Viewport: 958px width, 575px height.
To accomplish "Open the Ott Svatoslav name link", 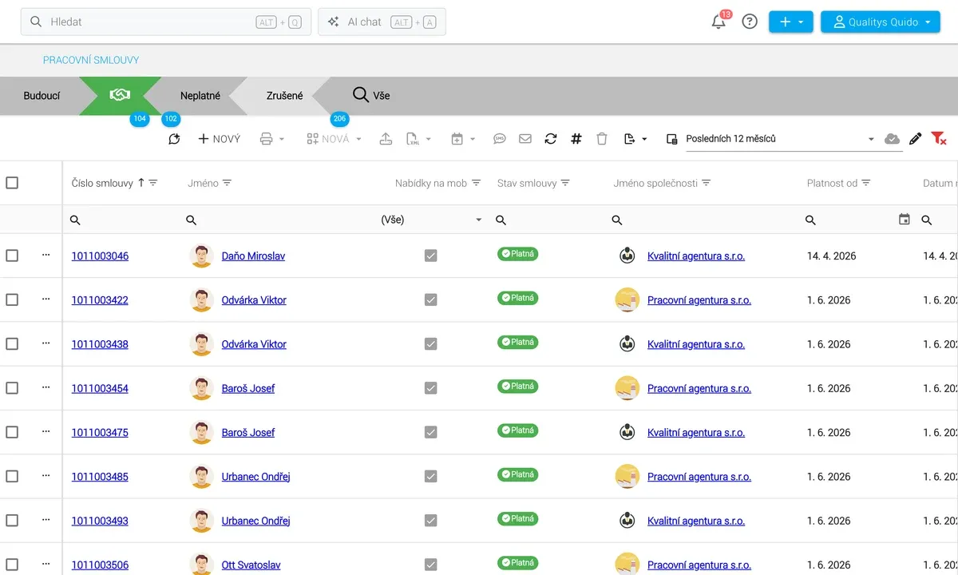I will [x=251, y=565].
